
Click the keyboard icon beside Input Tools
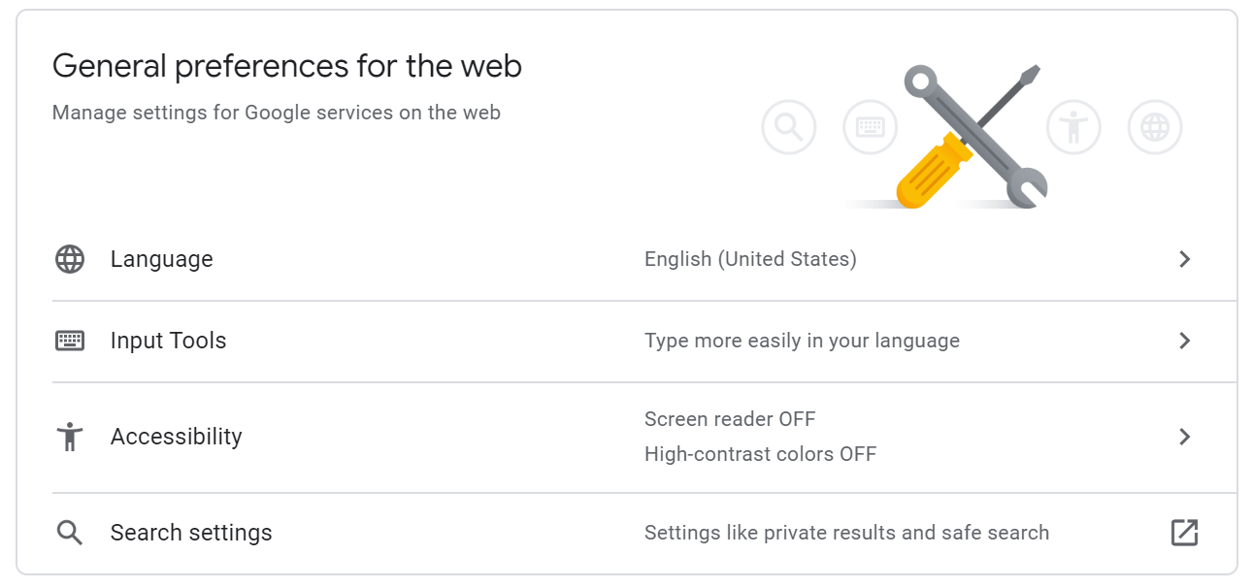click(70, 341)
